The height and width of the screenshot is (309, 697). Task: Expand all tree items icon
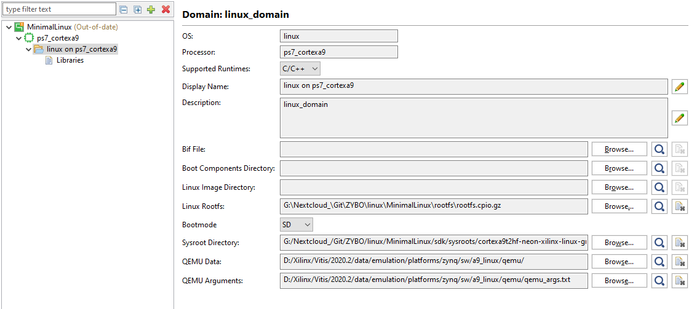[x=137, y=9]
